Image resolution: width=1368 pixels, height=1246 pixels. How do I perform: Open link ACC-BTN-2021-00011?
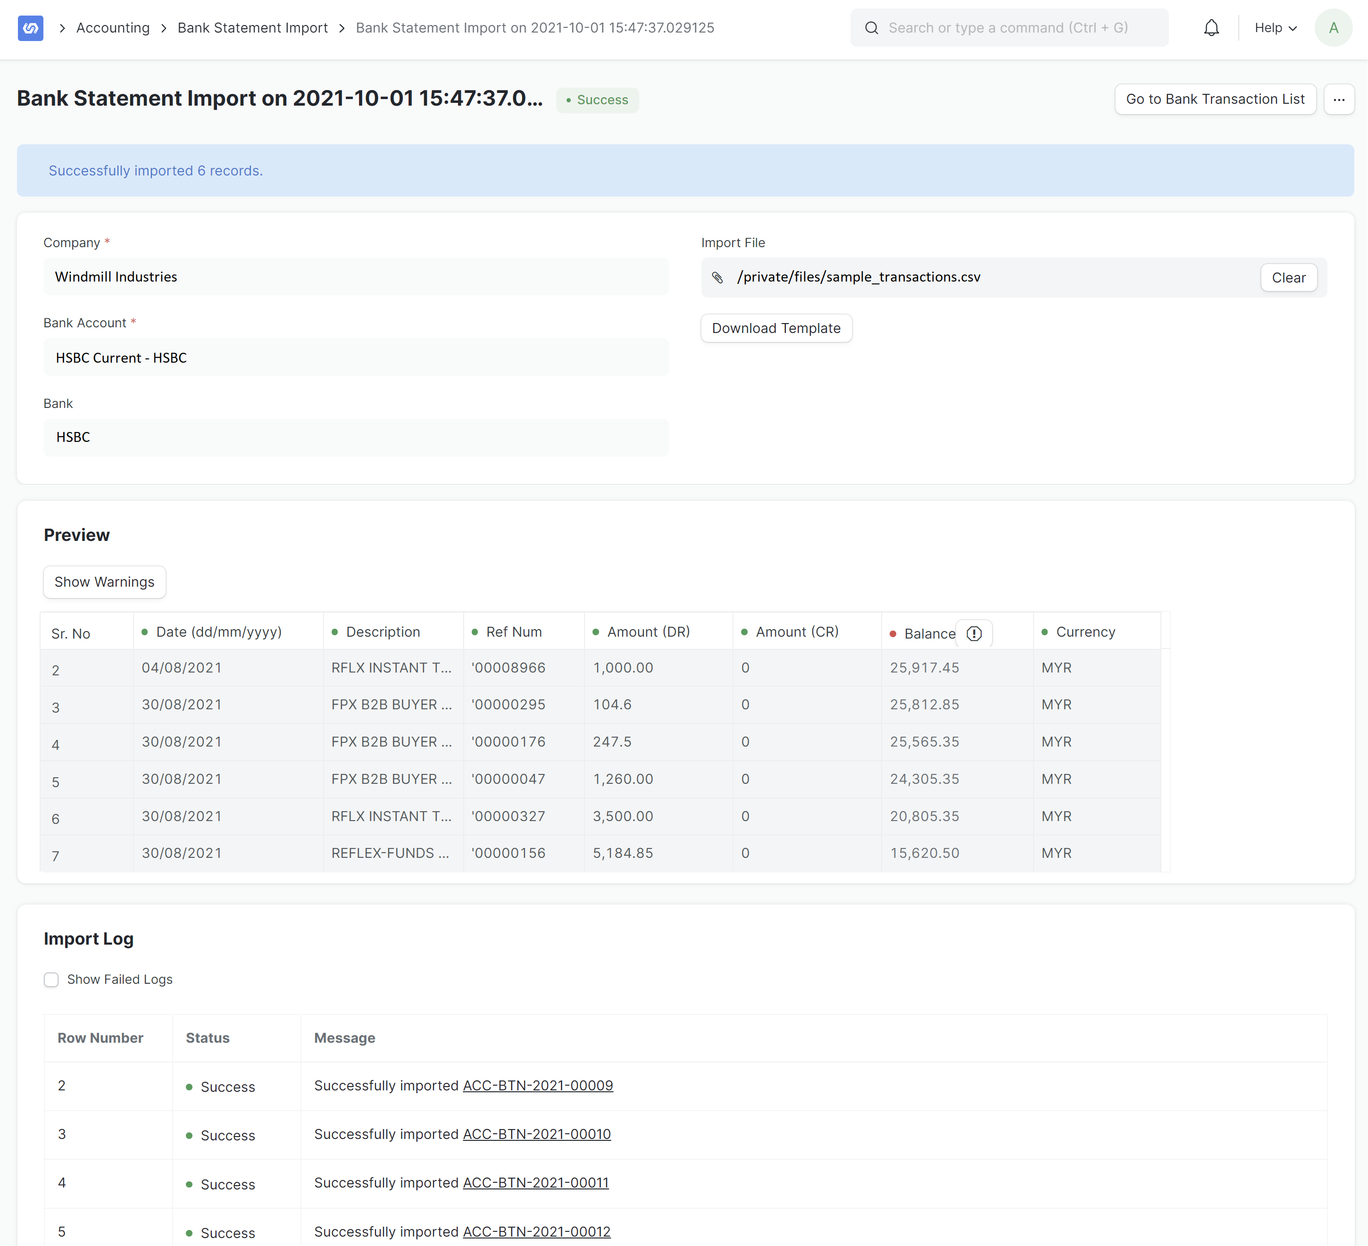[x=535, y=1183]
